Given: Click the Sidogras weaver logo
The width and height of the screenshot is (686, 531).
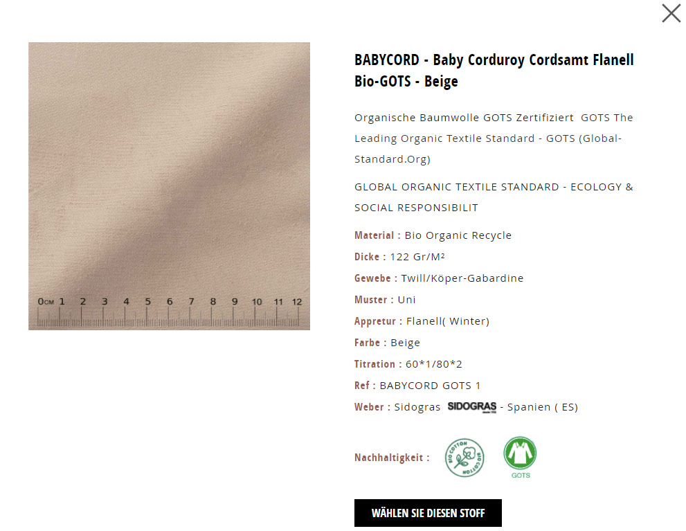Looking at the screenshot, I should click(x=471, y=407).
